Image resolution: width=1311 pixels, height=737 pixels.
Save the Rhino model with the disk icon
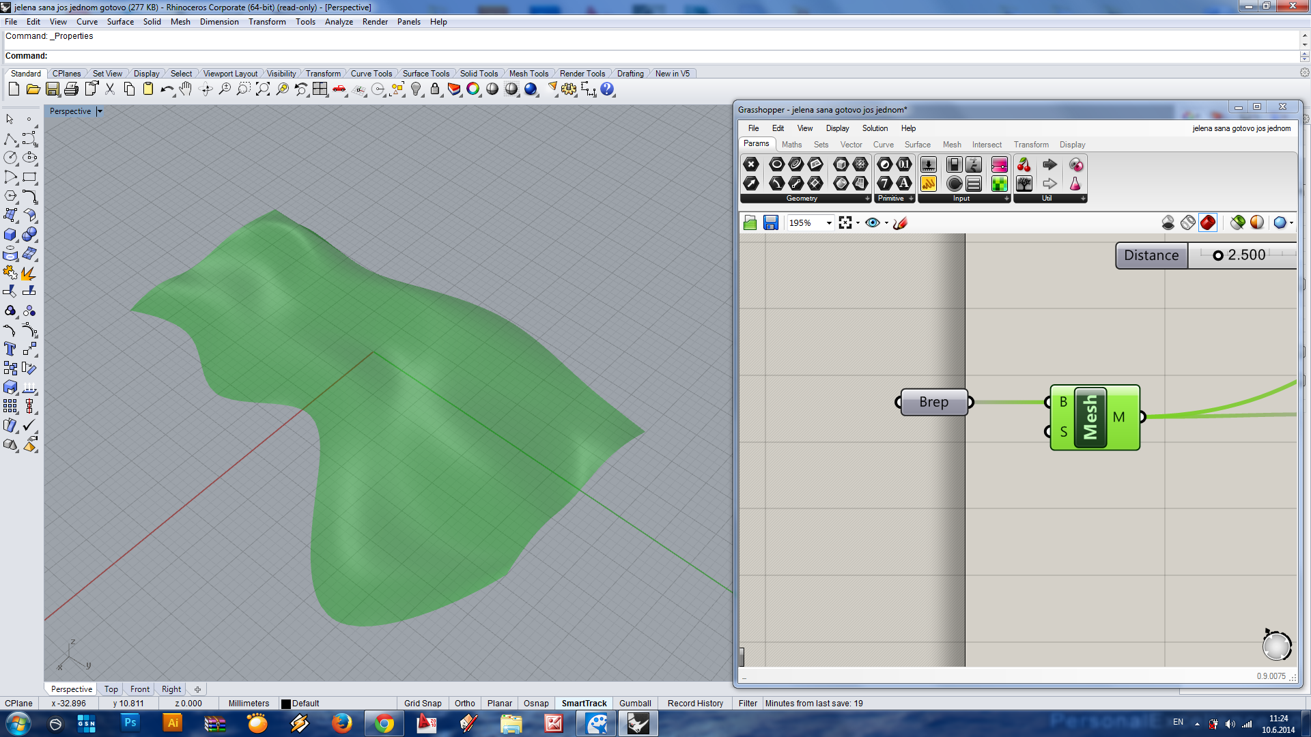pos(53,89)
